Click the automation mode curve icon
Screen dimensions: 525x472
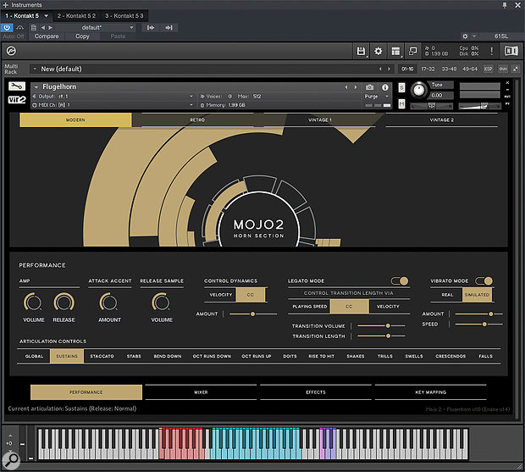[20, 27]
